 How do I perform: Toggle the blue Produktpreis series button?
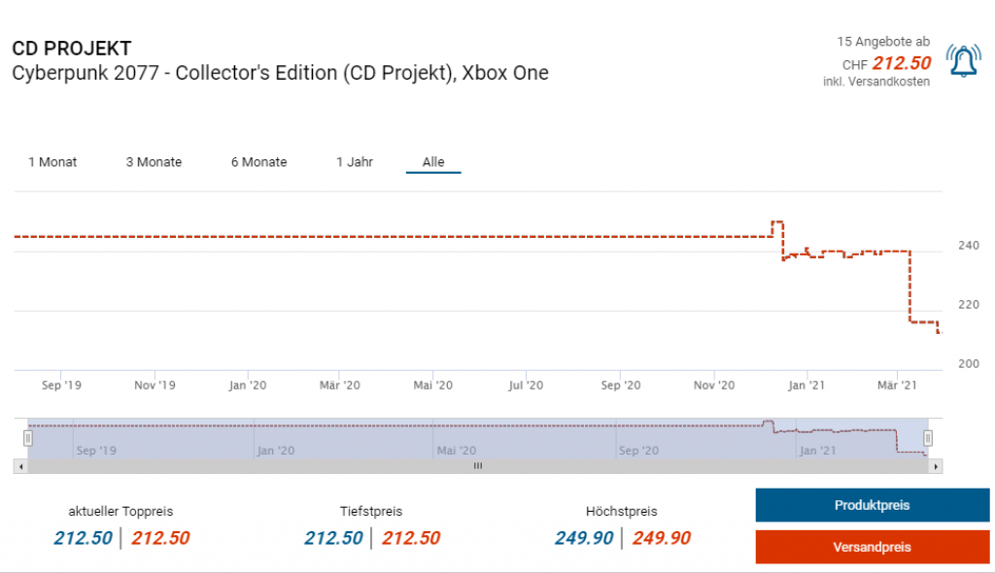(x=872, y=505)
